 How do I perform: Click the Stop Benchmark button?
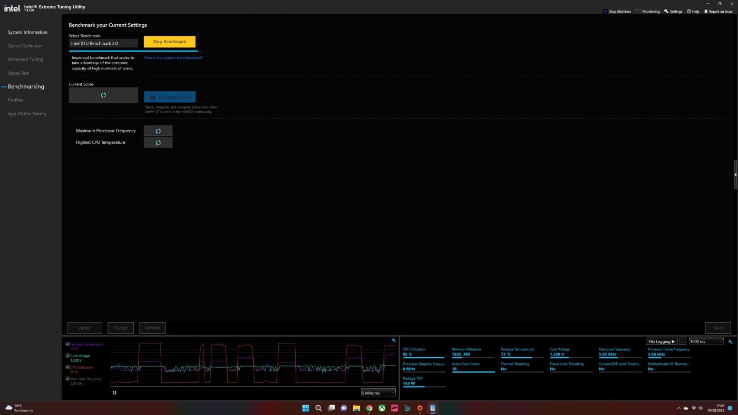point(170,42)
